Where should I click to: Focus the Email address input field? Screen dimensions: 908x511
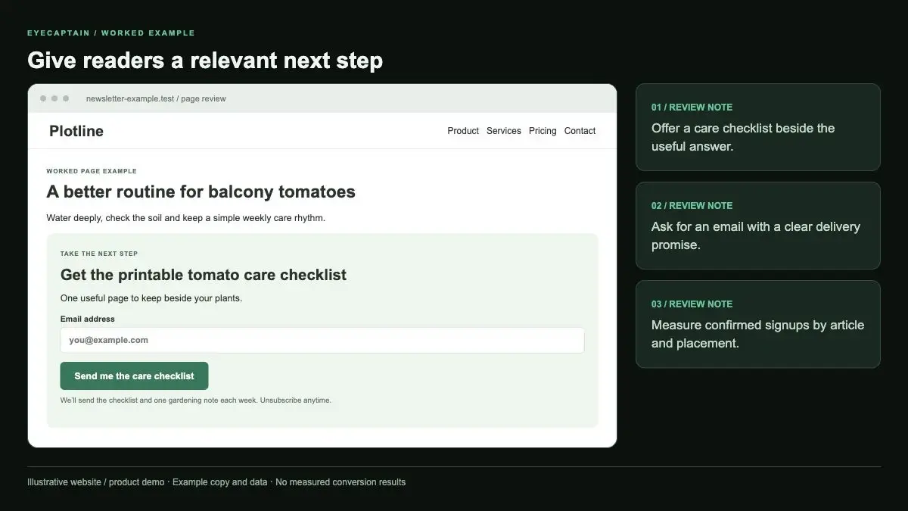pos(322,340)
